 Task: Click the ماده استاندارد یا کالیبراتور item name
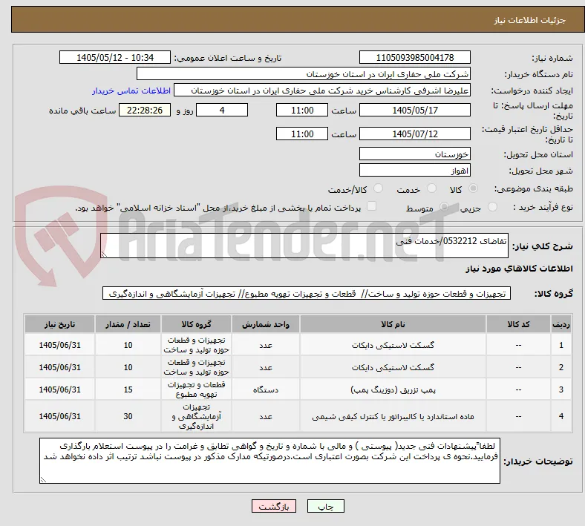[x=393, y=416]
